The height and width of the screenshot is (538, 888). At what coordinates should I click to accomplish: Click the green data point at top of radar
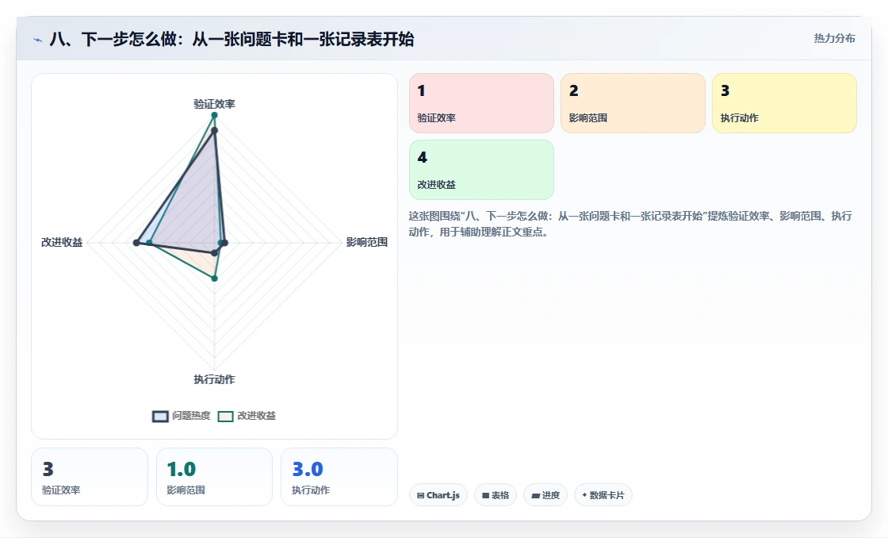click(214, 115)
